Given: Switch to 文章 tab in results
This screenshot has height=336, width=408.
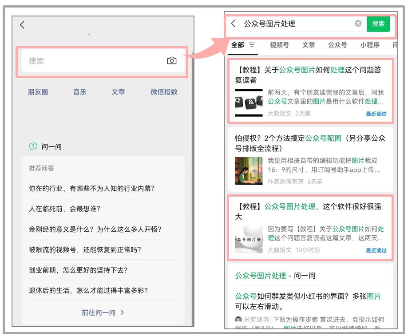Looking at the screenshot, I should [309, 45].
